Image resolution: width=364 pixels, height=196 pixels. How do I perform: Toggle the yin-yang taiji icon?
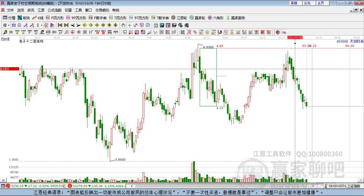(278, 32)
